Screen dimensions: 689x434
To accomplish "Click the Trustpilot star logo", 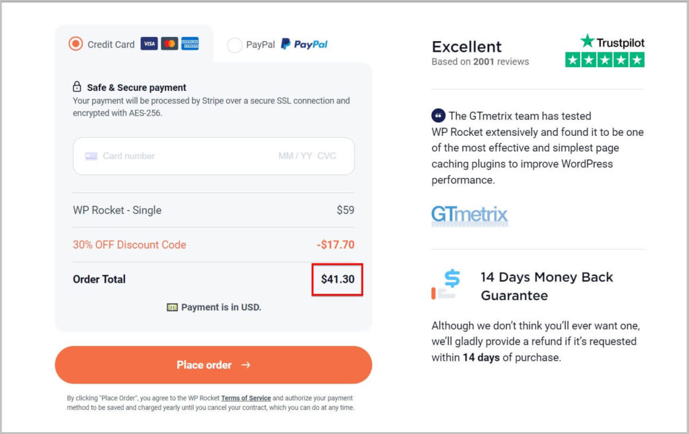I will tap(587, 42).
